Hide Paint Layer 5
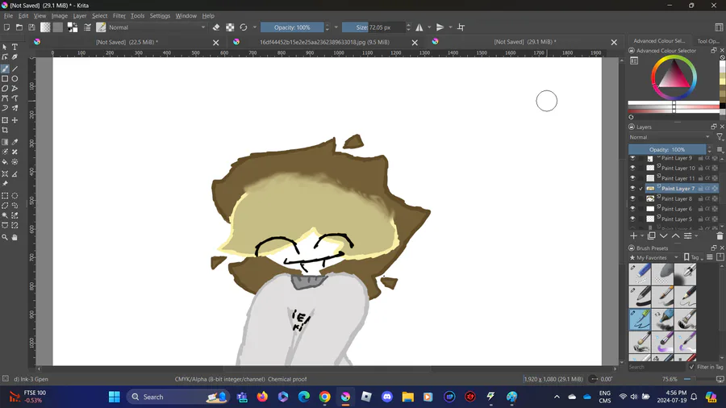 click(x=632, y=219)
